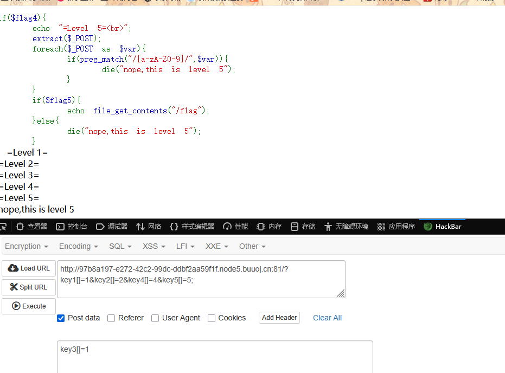
Task: Open the Inspector (查看器) panel
Action: [x=31, y=227]
